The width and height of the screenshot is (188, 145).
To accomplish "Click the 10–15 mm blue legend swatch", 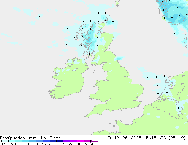I will pyautogui.click(x=39, y=141).
